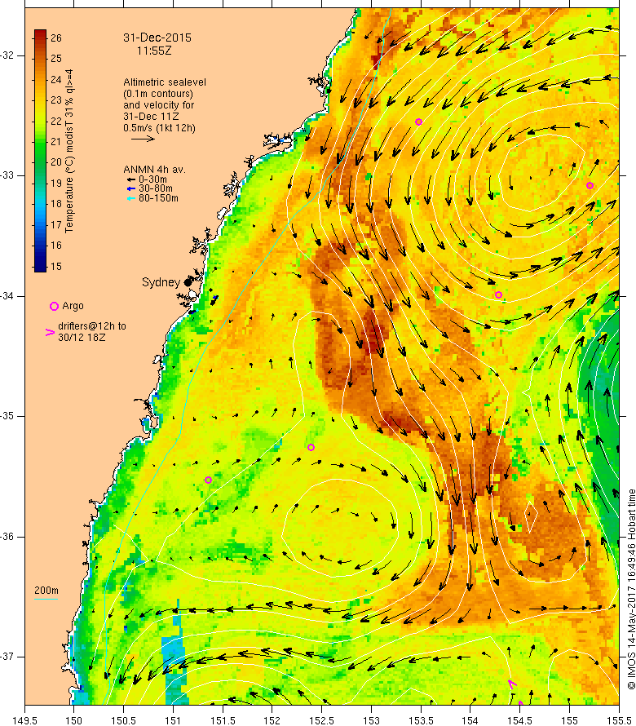The width and height of the screenshot is (636, 726).
Task: Click the 149.5 longitude axis label
Action: pyautogui.click(x=24, y=721)
